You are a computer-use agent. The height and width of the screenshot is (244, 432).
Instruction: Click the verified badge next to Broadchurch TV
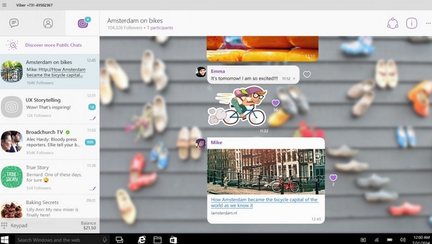(x=68, y=132)
